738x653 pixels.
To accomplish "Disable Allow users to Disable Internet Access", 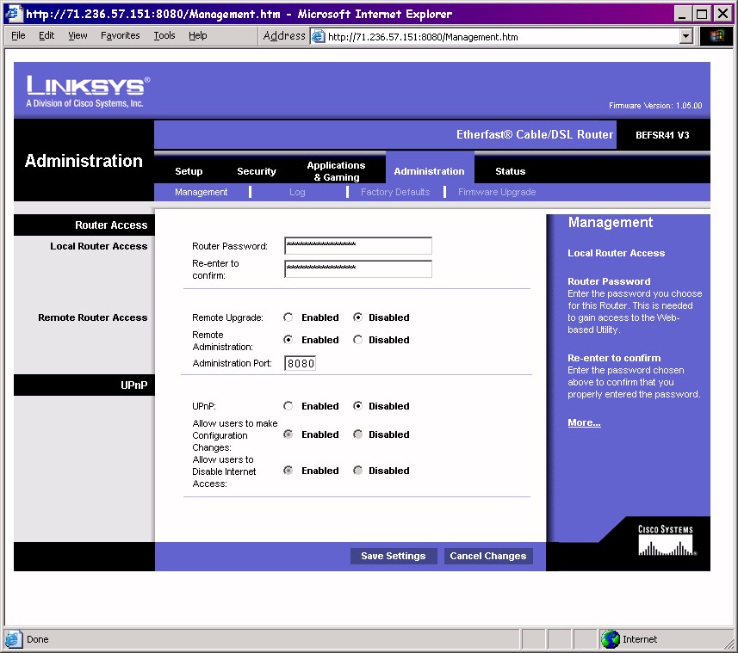I will click(357, 471).
